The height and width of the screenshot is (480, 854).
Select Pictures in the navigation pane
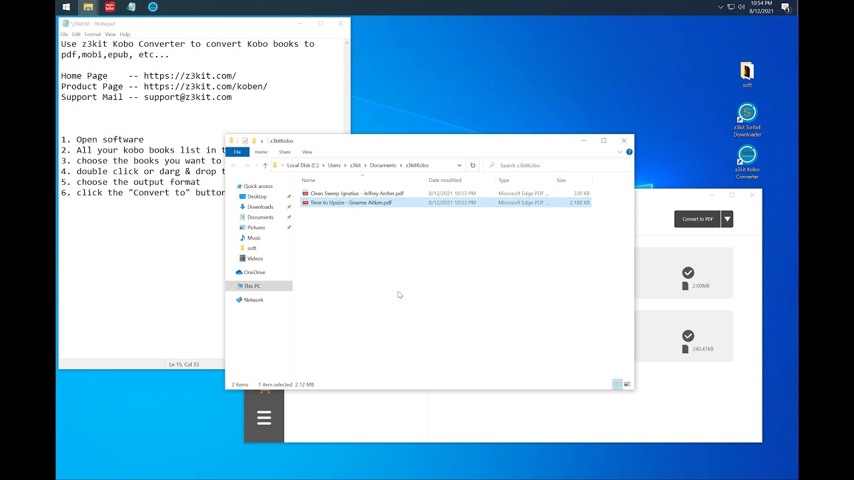(x=256, y=227)
